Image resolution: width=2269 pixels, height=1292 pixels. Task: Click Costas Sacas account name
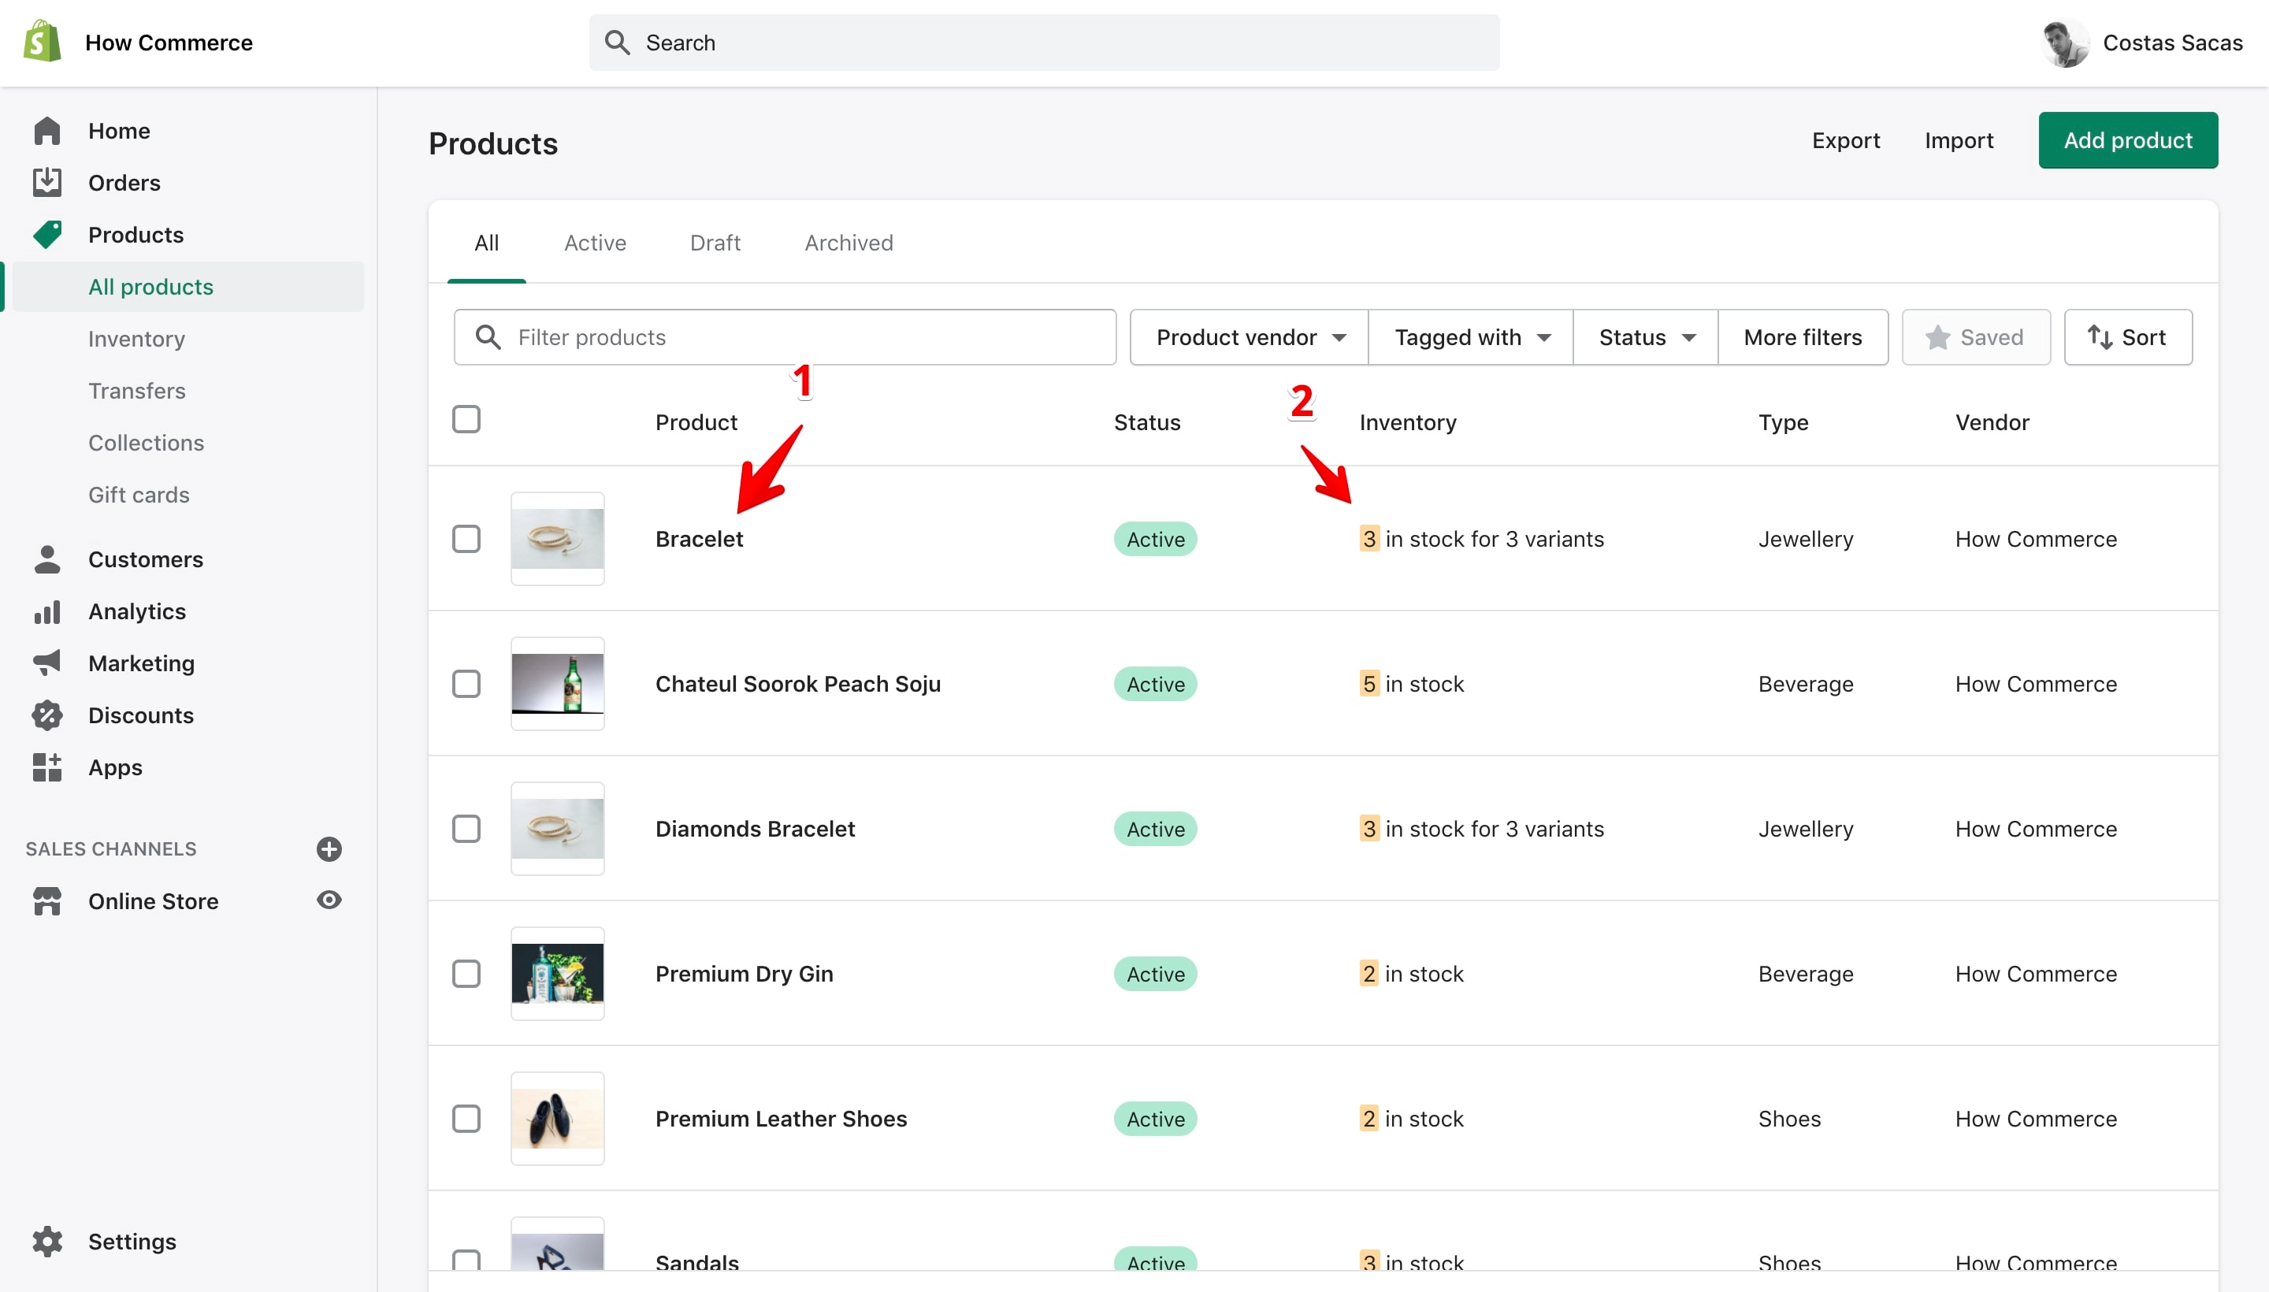pyautogui.click(x=2172, y=43)
